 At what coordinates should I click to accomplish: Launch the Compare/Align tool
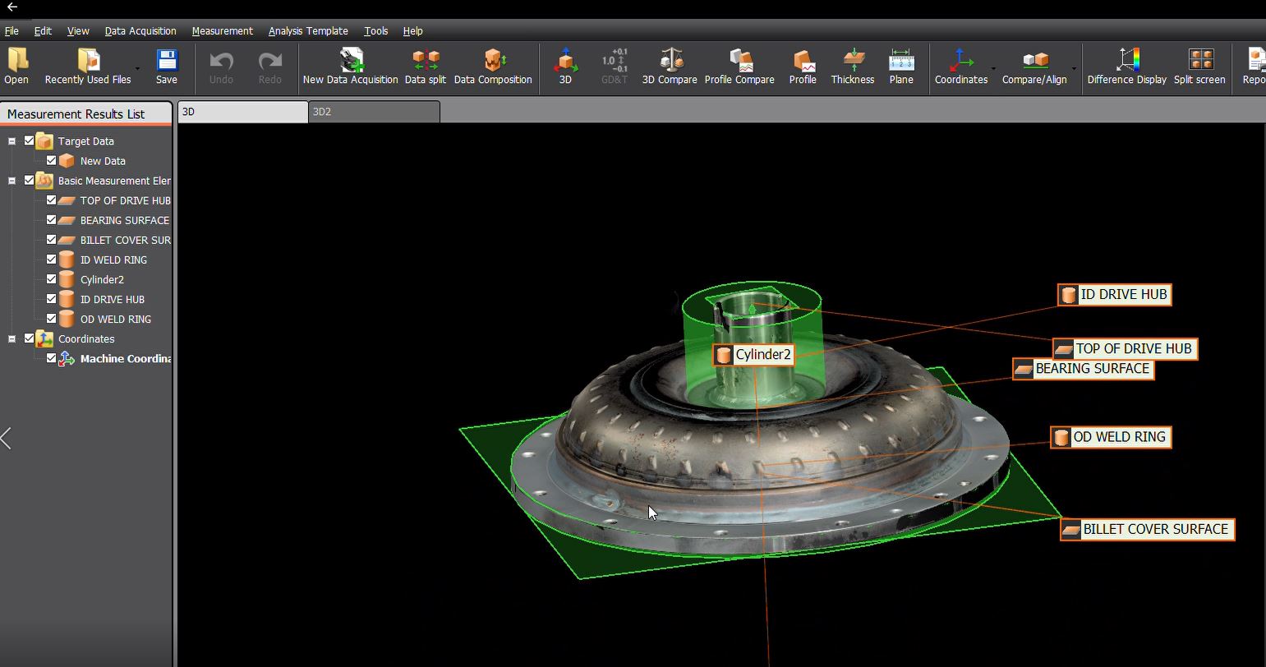pos(1034,66)
